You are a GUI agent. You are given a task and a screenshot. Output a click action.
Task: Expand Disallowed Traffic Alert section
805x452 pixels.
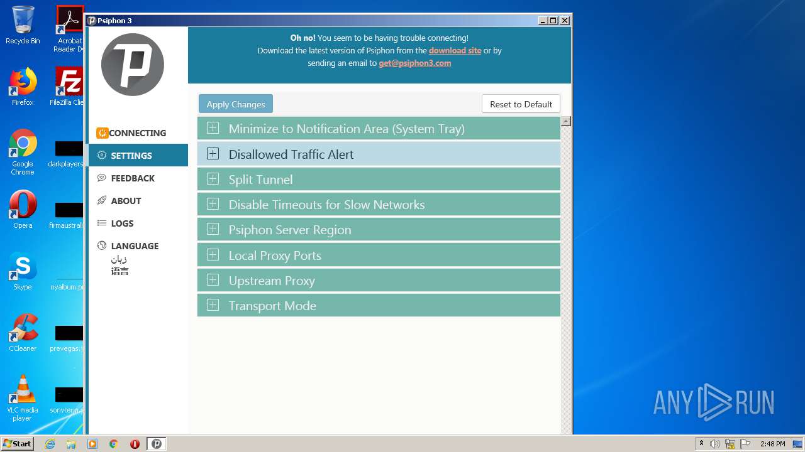point(379,154)
